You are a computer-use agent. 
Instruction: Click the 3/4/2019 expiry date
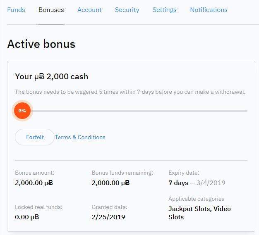point(211,183)
